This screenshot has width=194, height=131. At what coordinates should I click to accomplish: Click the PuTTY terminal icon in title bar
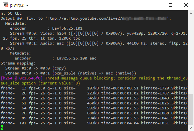pos(6,5)
